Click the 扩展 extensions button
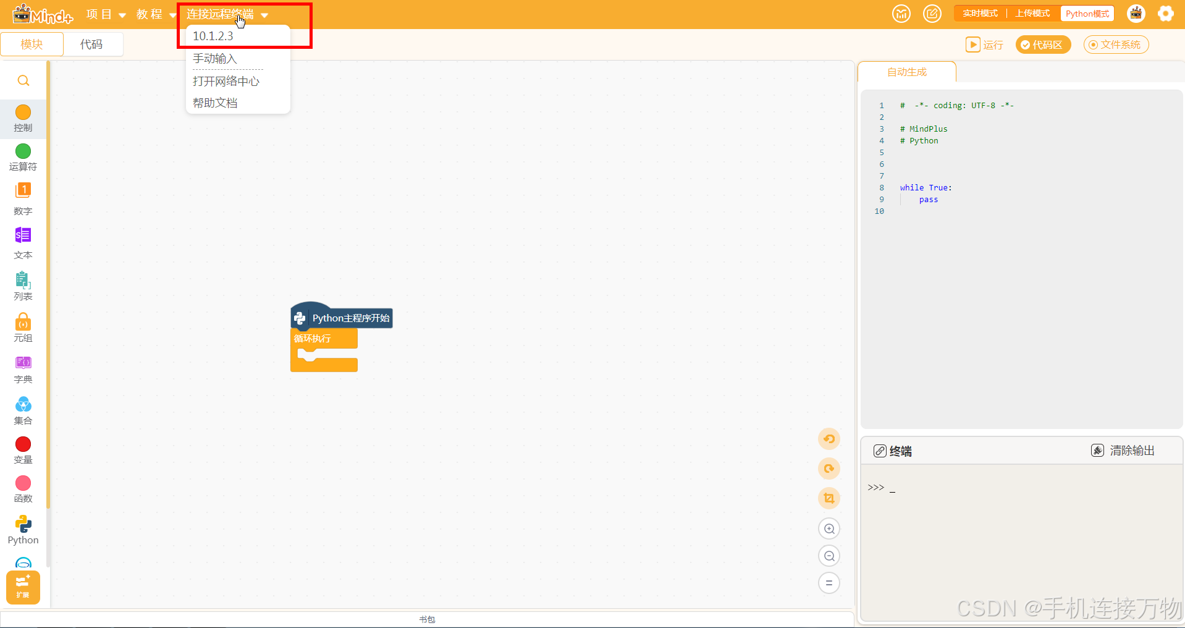This screenshot has width=1185, height=628. point(23,587)
